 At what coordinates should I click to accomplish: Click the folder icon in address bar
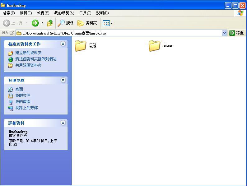coord(19,33)
